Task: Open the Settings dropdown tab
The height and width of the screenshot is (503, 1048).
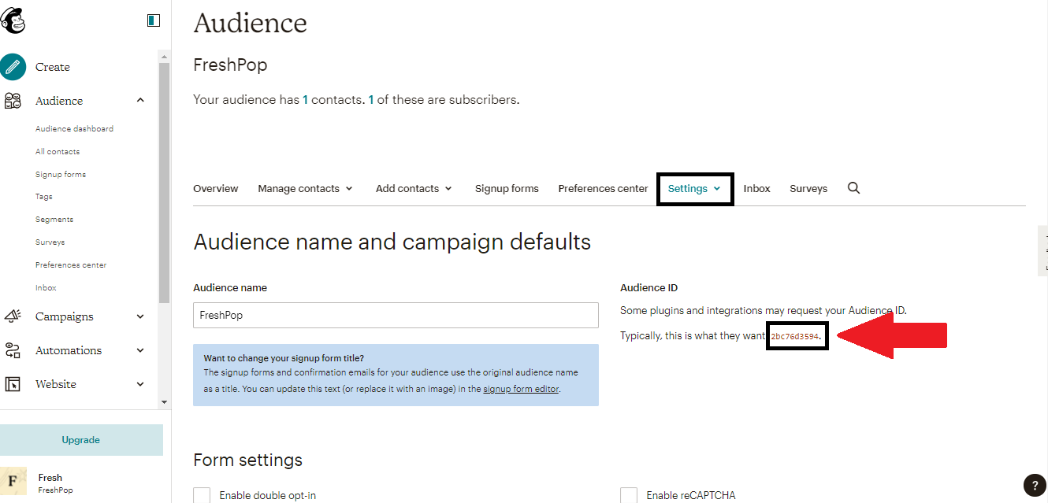Action: (694, 189)
